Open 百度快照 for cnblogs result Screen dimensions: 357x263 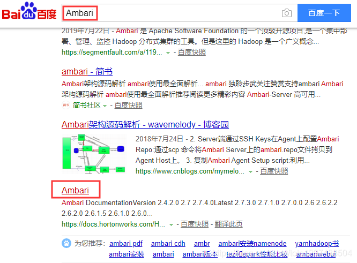[x=274, y=171]
